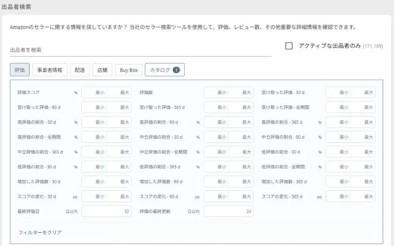Image resolution: width=394 pixels, height=246 pixels.
Task: Click the スコアの変化 · 365 d label
Action: (x=282, y=196)
